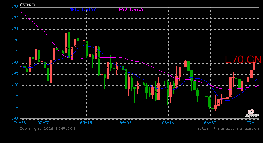Viewport: 263px width, 143px height.
Task: Select the 1.65 price axis label
Action: (x=14, y=96)
